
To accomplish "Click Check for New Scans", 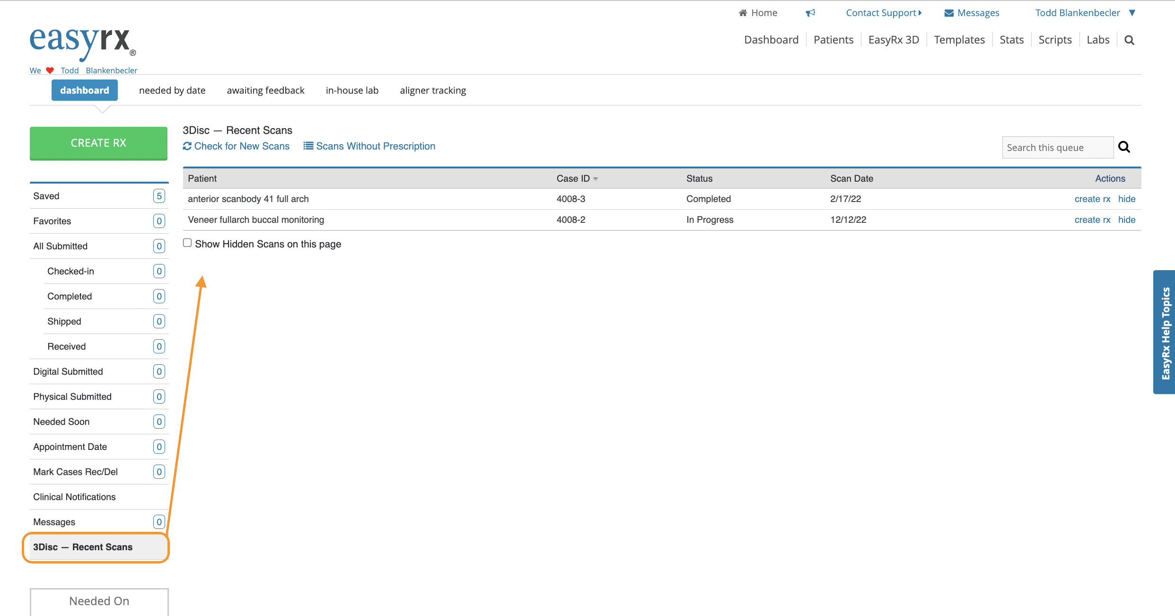I will click(x=236, y=146).
